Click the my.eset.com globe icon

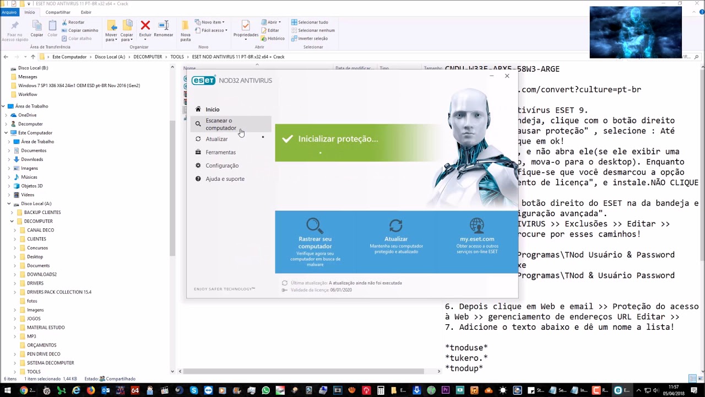[x=477, y=226]
